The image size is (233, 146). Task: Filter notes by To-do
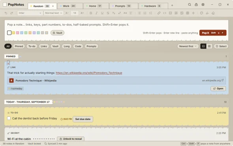pos(32,46)
